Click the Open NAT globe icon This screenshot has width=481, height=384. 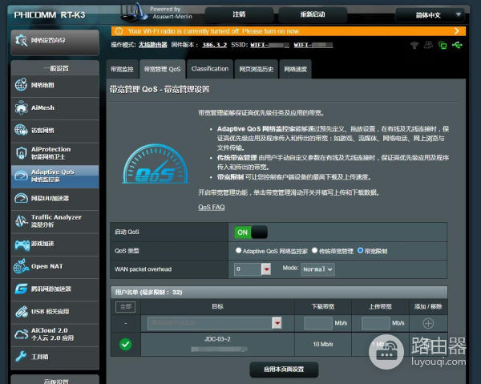pyautogui.click(x=21, y=266)
